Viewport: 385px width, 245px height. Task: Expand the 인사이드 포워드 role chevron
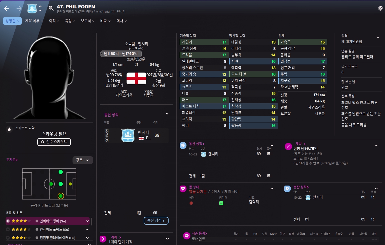click(x=87, y=229)
